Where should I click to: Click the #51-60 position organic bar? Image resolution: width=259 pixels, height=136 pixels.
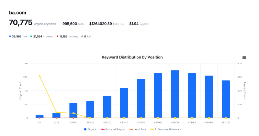158,96
